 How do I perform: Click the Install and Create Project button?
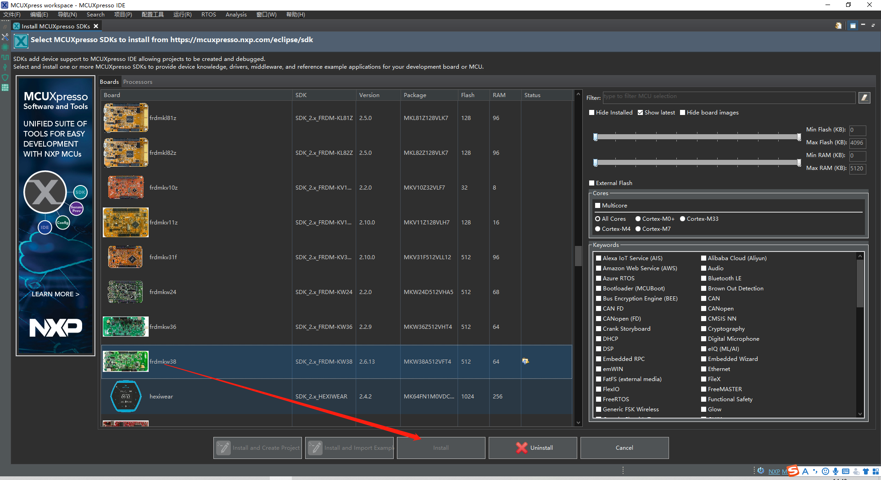tap(257, 448)
